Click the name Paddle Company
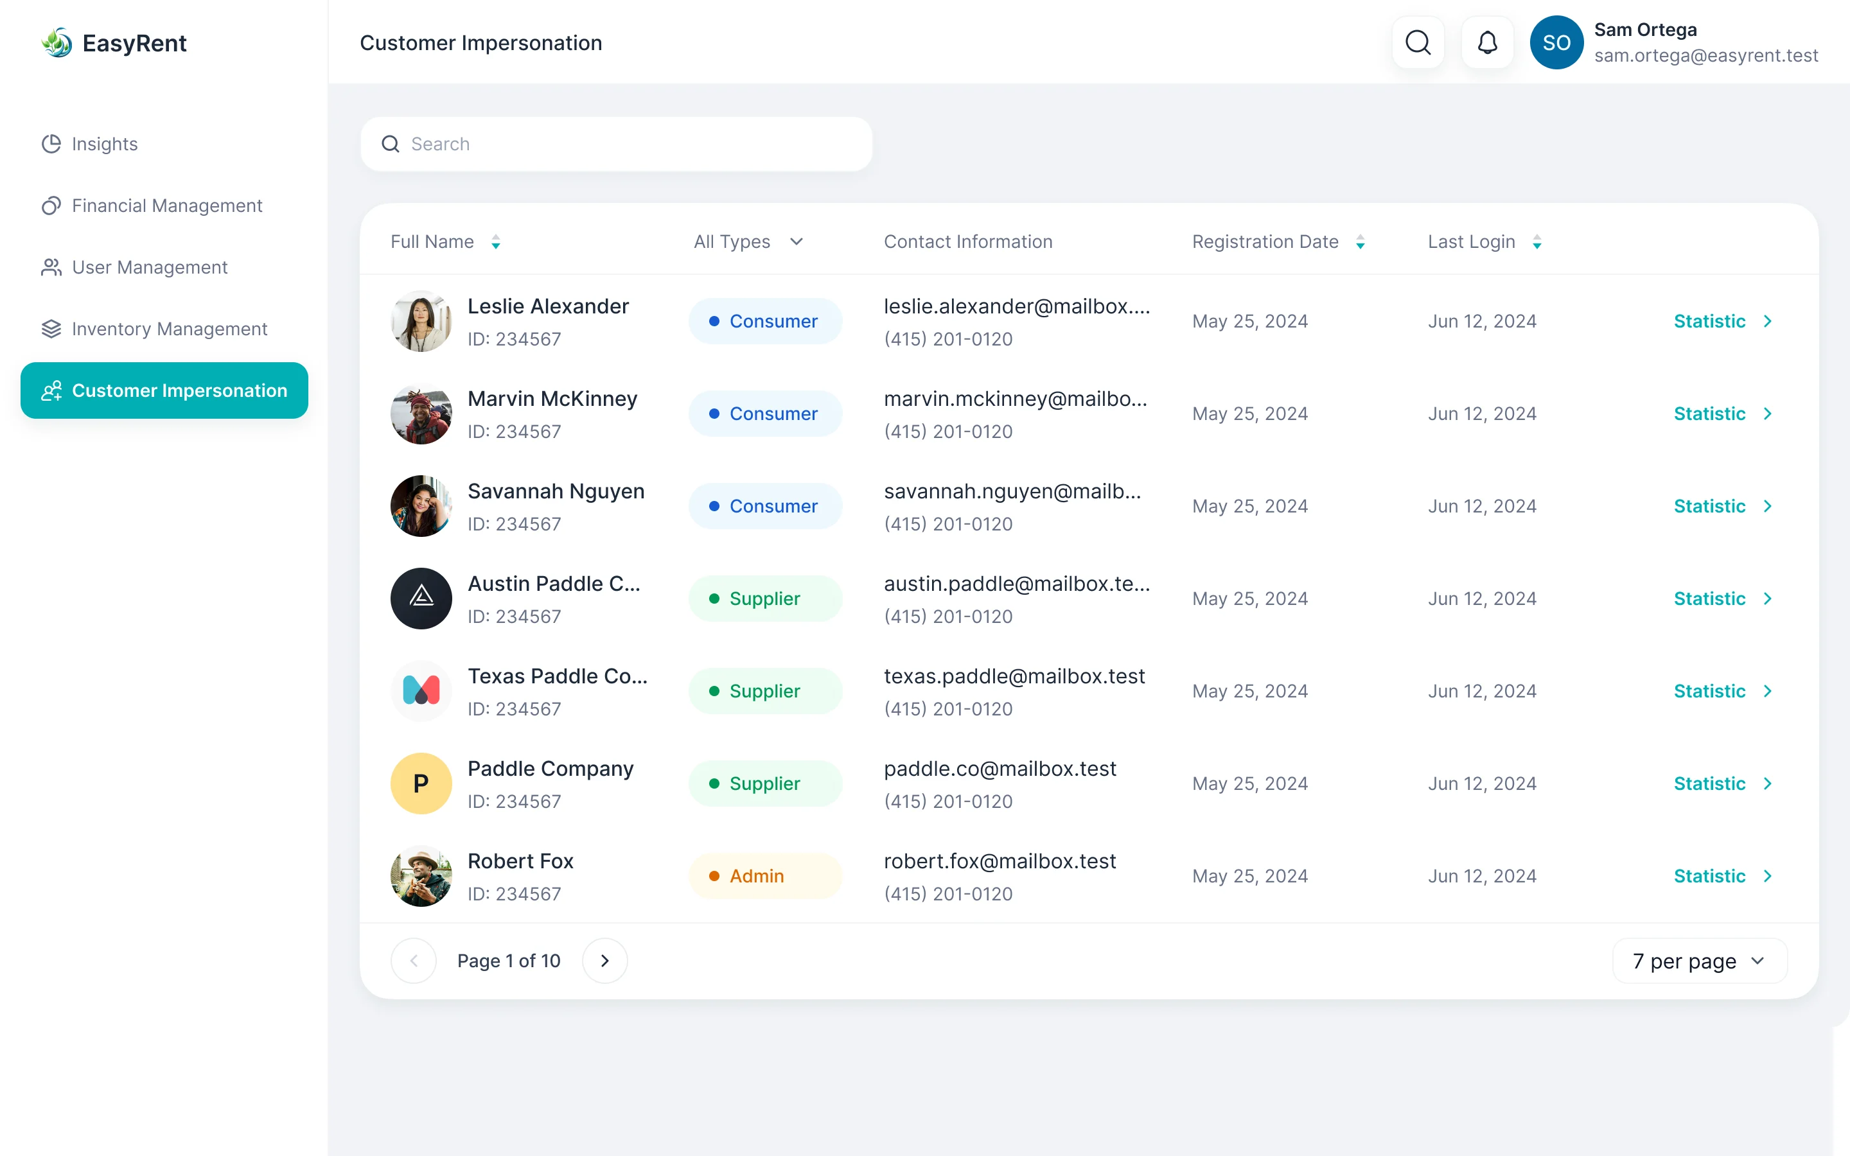Screen dimensions: 1850x1156 pos(551,768)
